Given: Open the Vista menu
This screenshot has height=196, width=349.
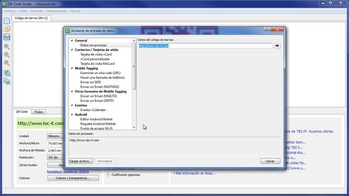Looking at the screenshot, I should 23,11.
